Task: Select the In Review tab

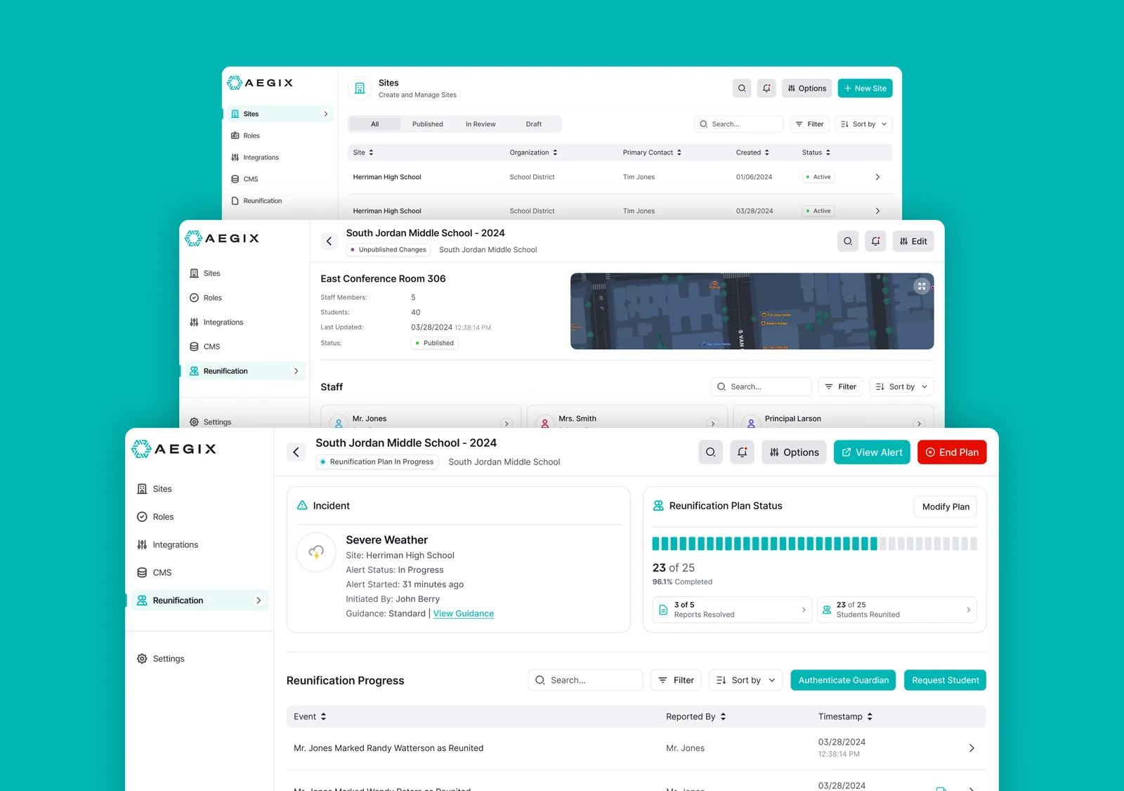Action: (x=481, y=124)
